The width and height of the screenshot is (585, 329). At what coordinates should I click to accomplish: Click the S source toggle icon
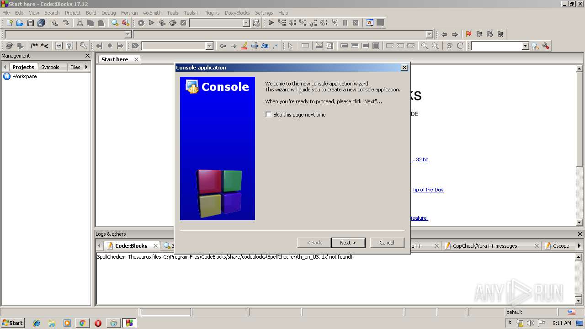(449, 46)
